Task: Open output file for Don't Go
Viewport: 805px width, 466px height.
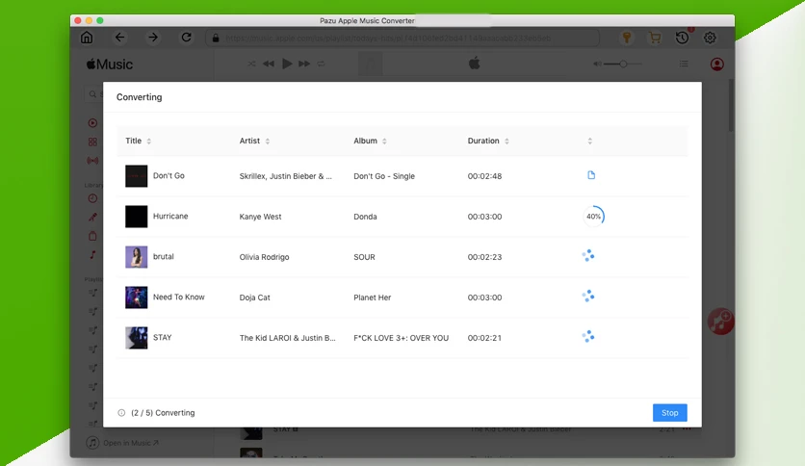Action: click(x=591, y=175)
